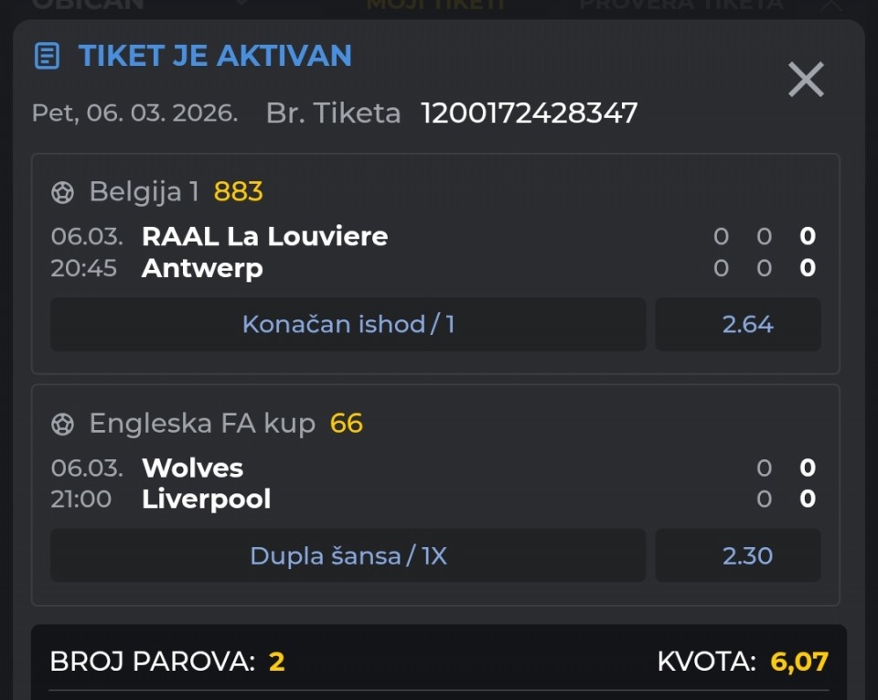Screen dimensions: 878x700
Task: Click the 'TIKET JE AKTIVAN' status heading
Action: [215, 56]
